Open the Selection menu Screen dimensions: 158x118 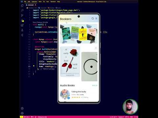(x=34, y=2)
